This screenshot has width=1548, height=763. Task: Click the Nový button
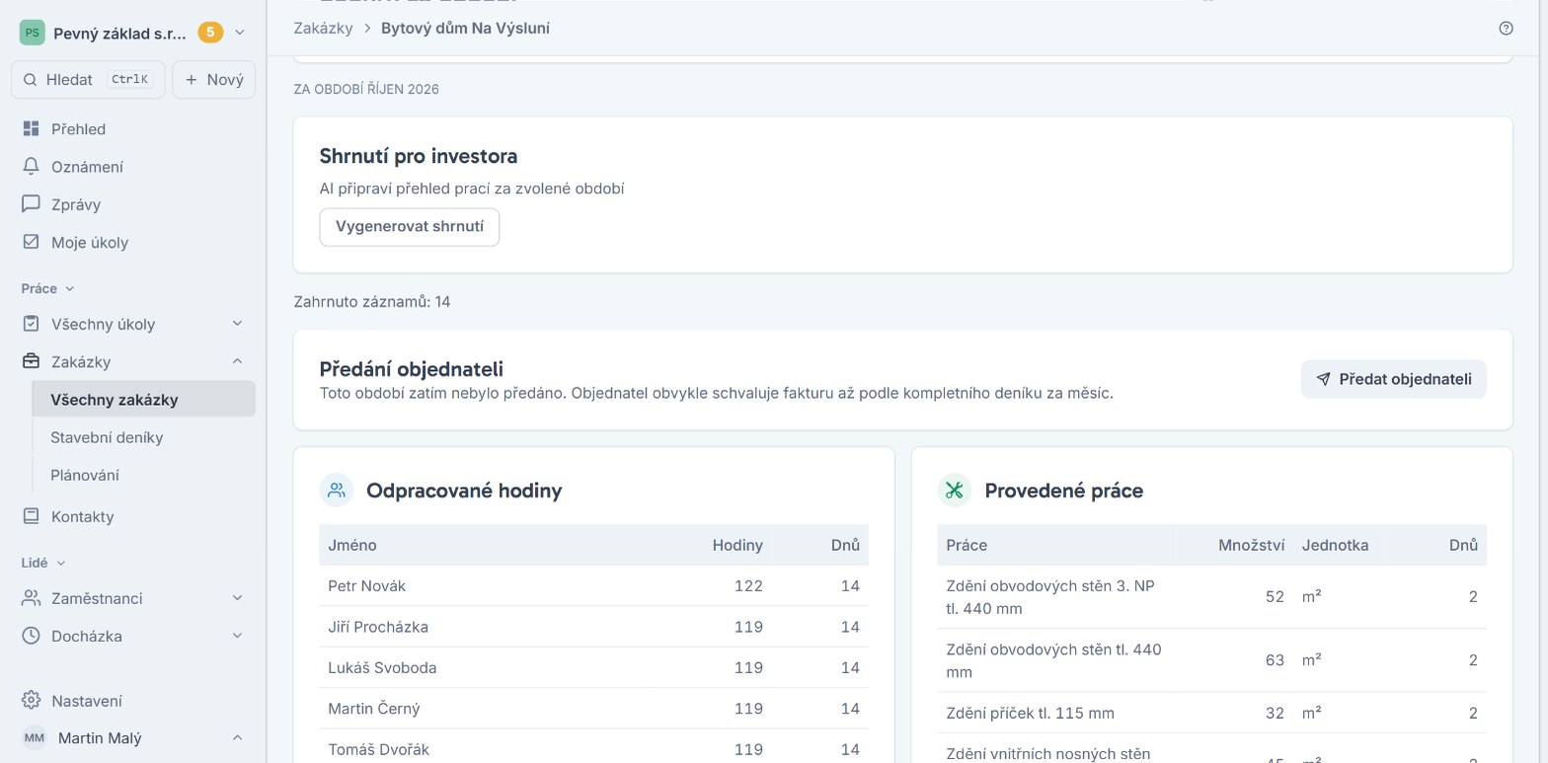[x=214, y=80]
